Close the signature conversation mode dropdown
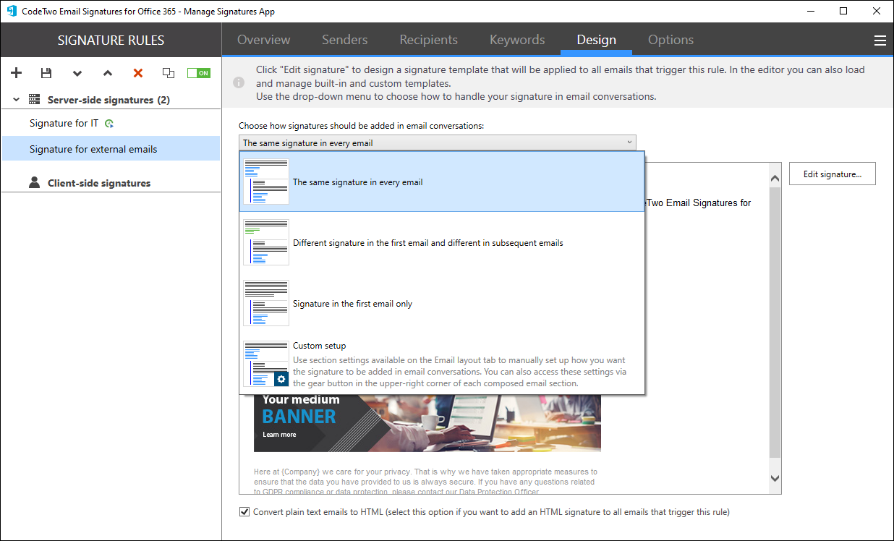 click(x=438, y=143)
